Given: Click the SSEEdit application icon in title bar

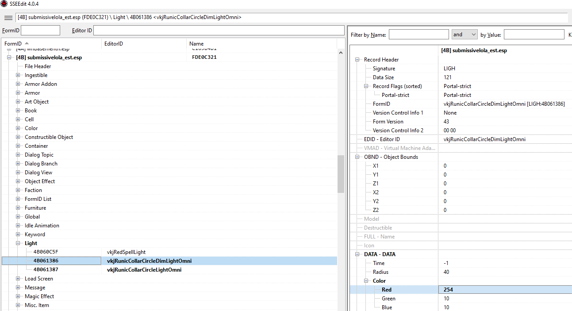Looking at the screenshot, I should (x=4, y=4).
